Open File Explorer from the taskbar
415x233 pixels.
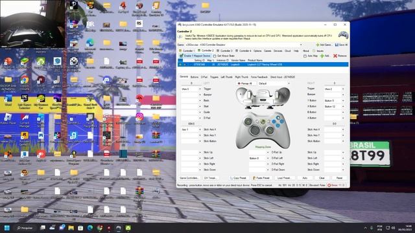(x=71, y=228)
